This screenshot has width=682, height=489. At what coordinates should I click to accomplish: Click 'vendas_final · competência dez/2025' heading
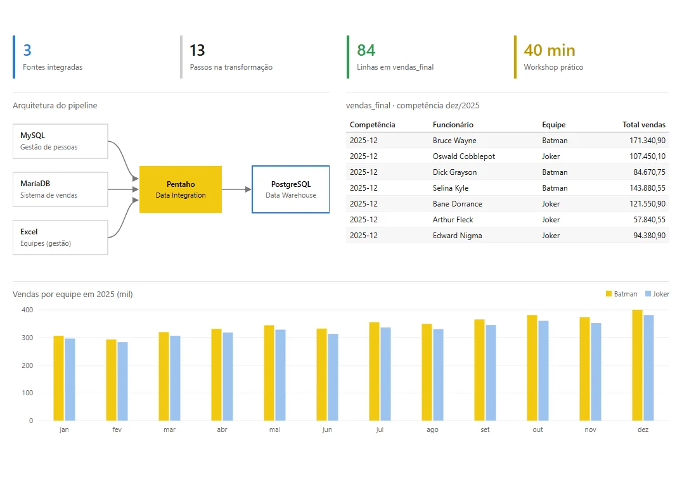(413, 106)
